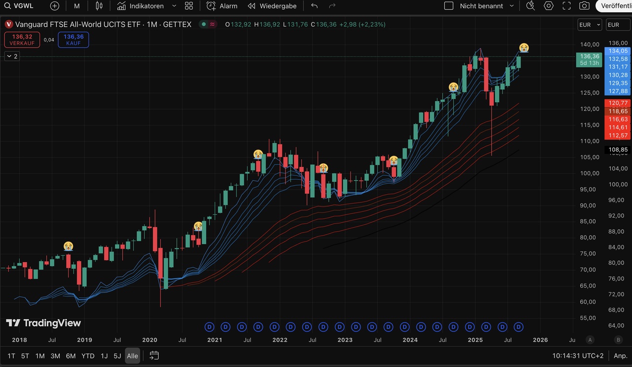Screen dimensions: 632x367
Task: Click the TradingView logo
Action: (x=43, y=323)
